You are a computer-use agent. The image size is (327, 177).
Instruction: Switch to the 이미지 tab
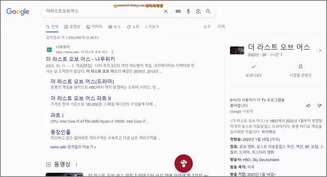tap(94, 27)
